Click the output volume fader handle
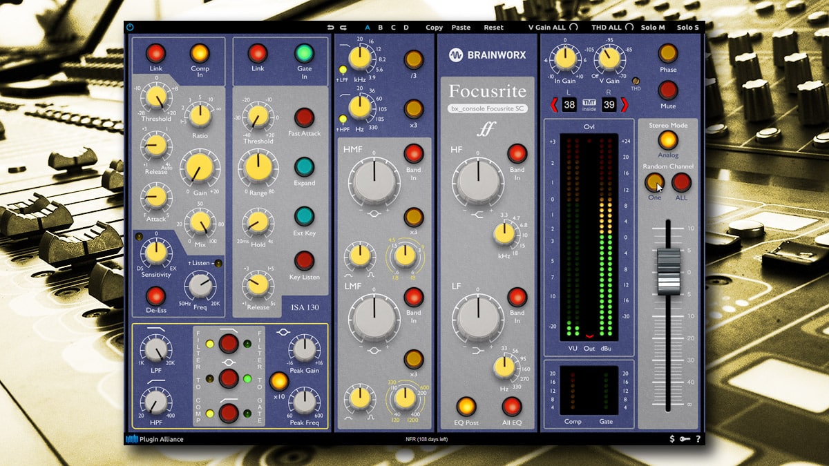This screenshot has height=466, width=829. (x=668, y=272)
